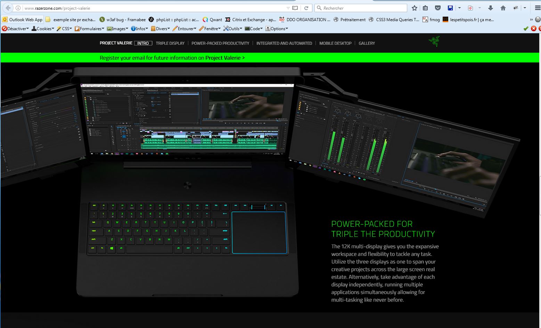Open the Divers dropdown menu
541x328 pixels.
(160, 29)
